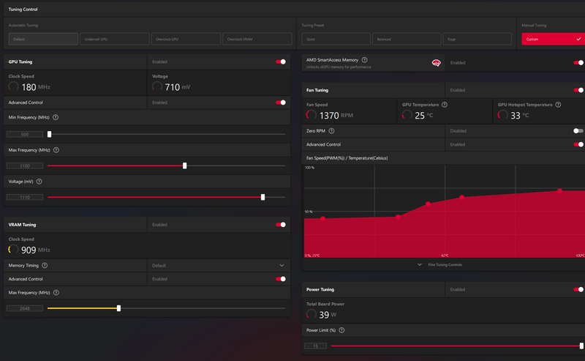The image size is (585, 361).
Task: Select Custom manual tuning
Action: point(553,39)
